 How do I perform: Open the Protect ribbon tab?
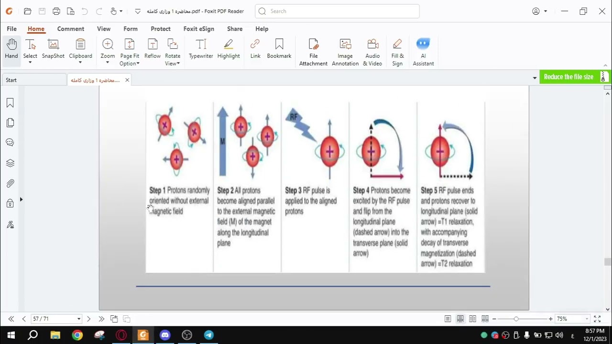[161, 29]
